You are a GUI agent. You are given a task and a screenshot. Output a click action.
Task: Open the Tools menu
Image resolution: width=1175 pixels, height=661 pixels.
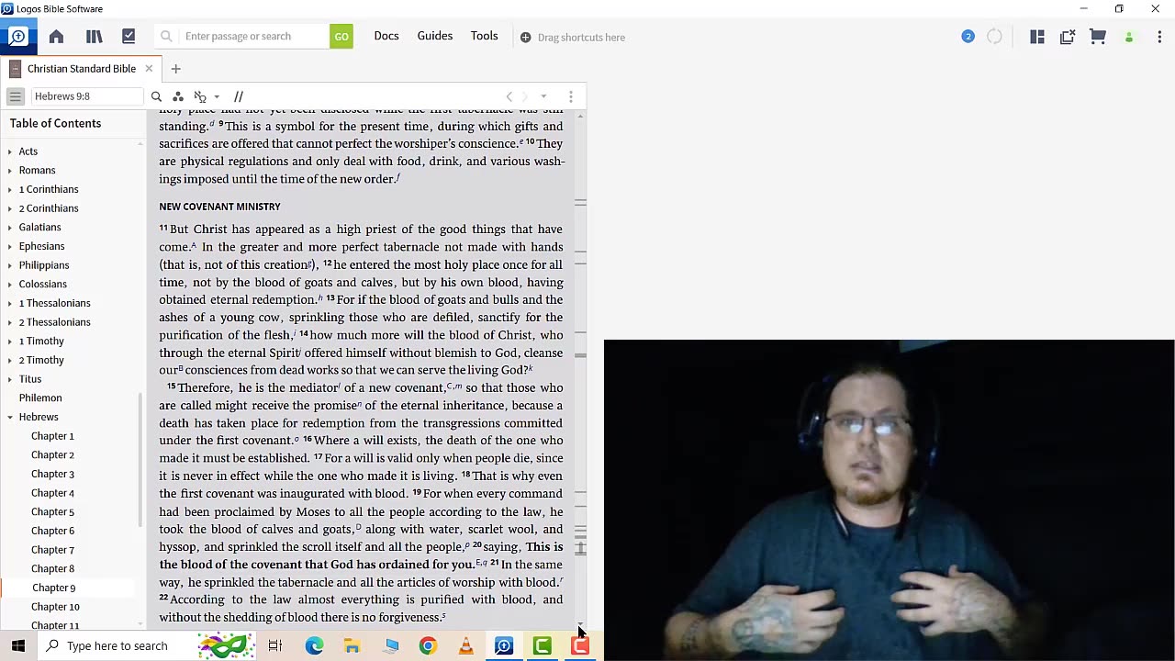485,36
